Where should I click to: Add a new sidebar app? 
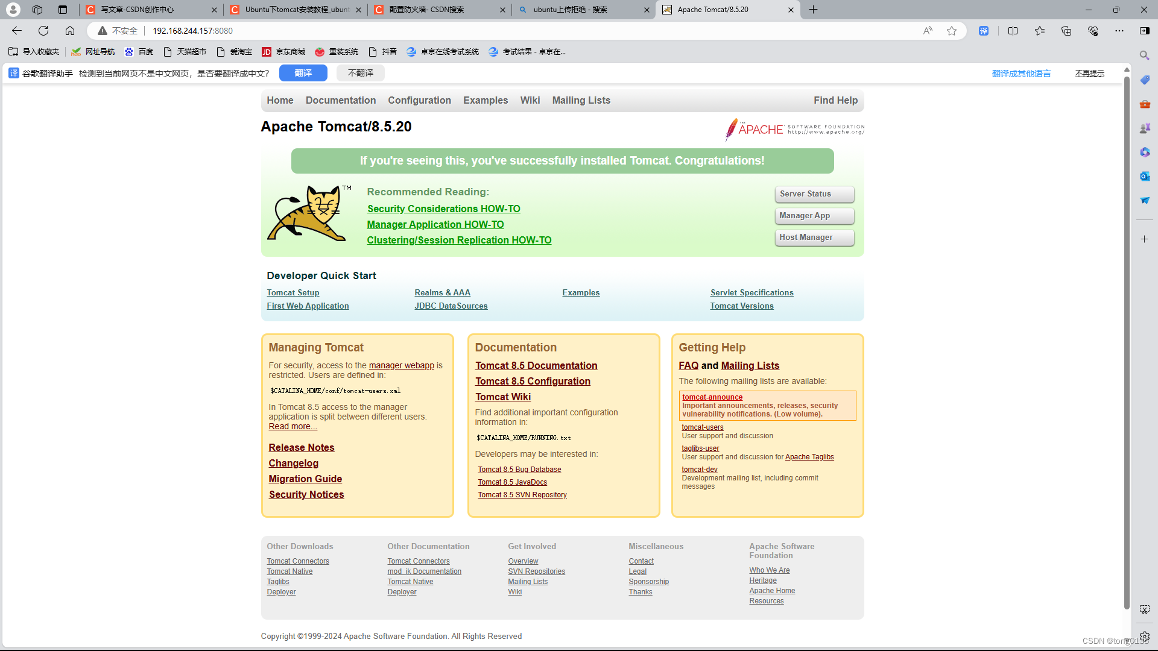click(x=1144, y=239)
